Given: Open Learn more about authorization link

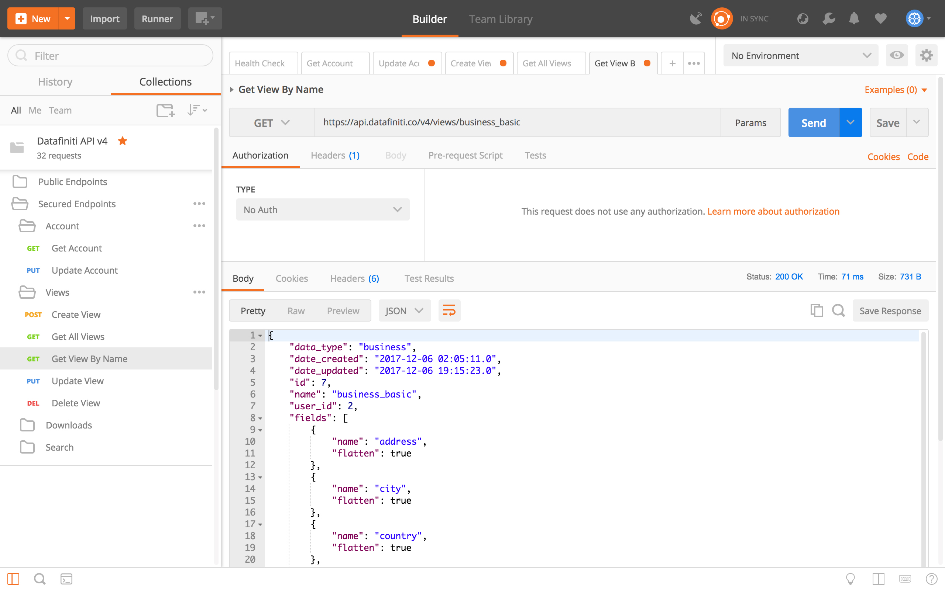Looking at the screenshot, I should (x=773, y=211).
